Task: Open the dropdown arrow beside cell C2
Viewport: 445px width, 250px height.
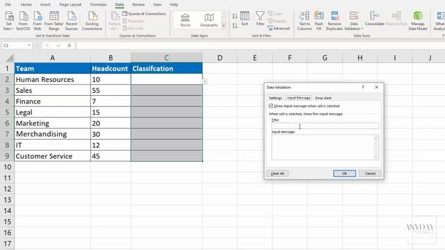Action: tap(205, 82)
